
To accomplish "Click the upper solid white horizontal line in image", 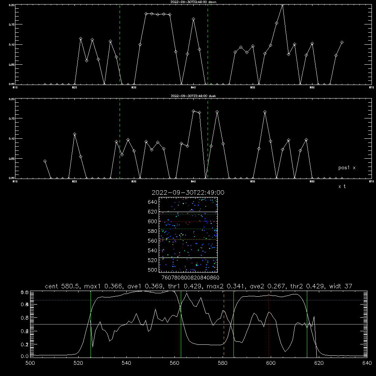I will [188, 212].
